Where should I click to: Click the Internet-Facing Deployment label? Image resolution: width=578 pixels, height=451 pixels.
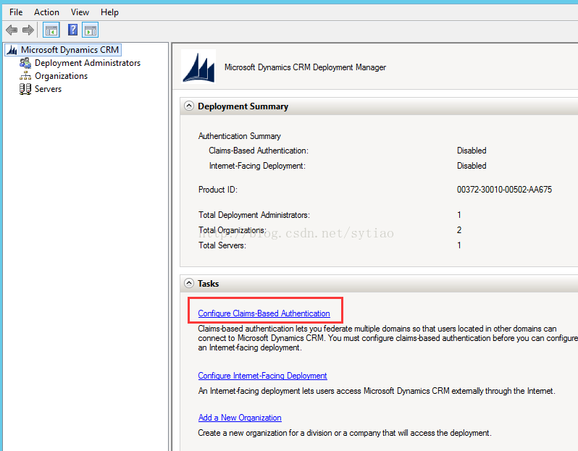[257, 166]
